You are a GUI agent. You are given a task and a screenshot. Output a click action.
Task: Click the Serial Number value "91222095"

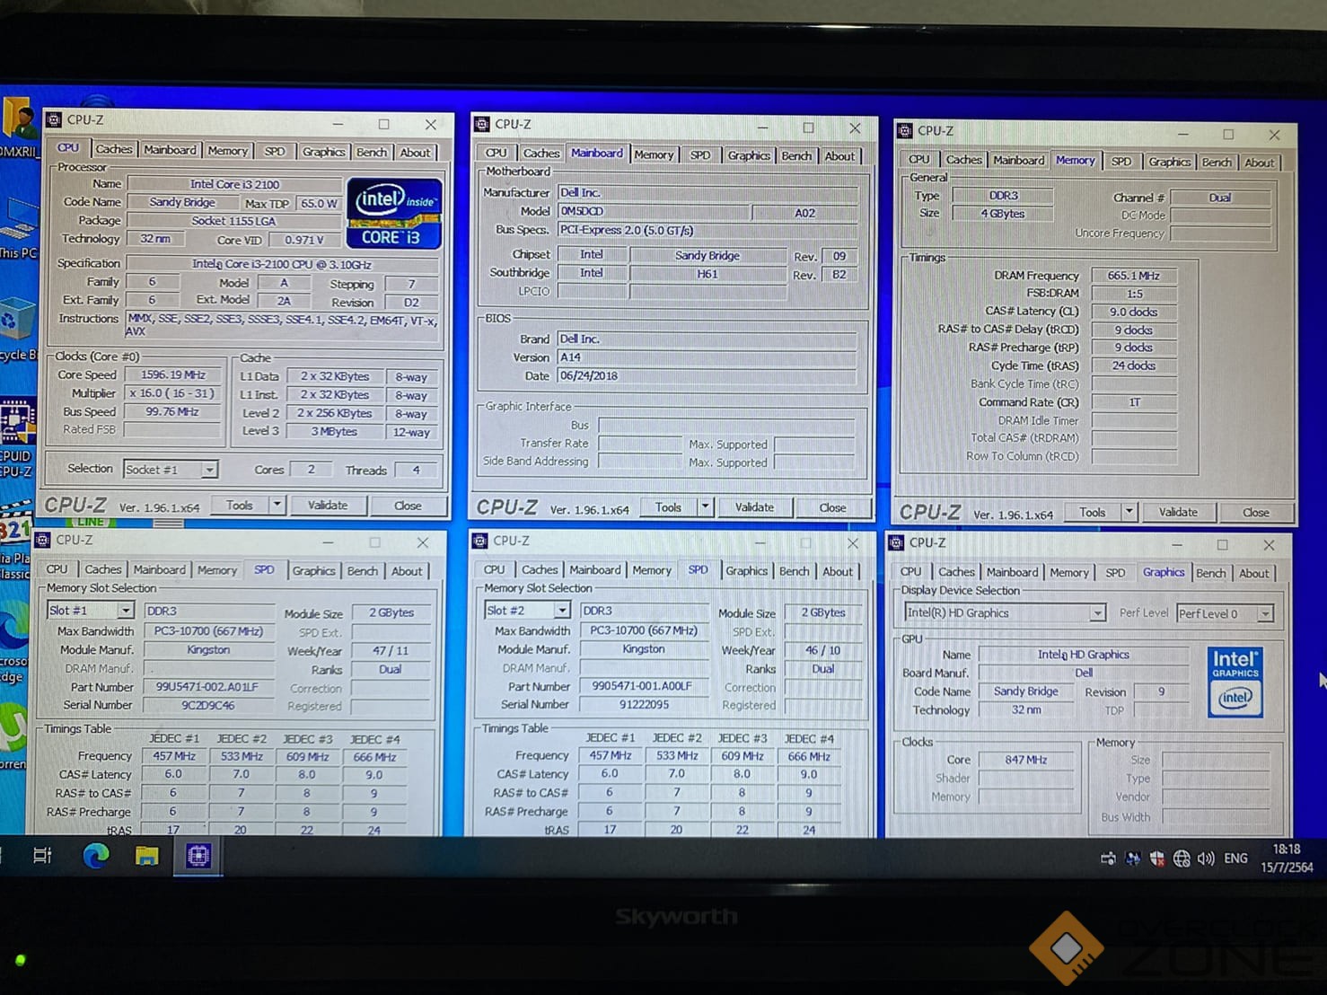[x=644, y=705]
